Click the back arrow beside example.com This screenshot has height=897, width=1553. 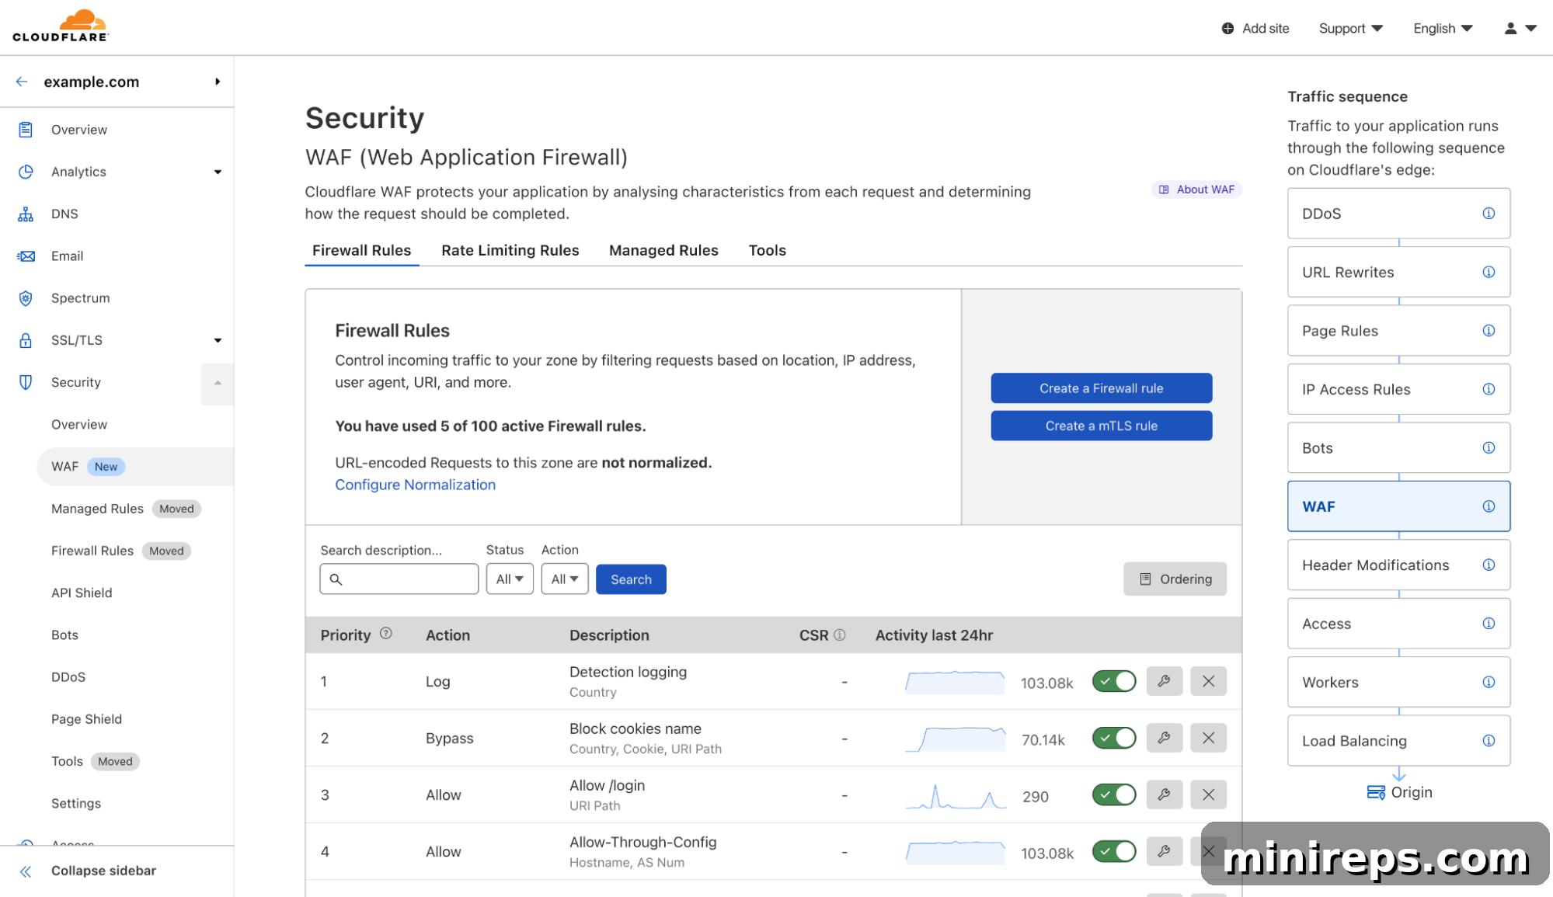pyautogui.click(x=22, y=82)
